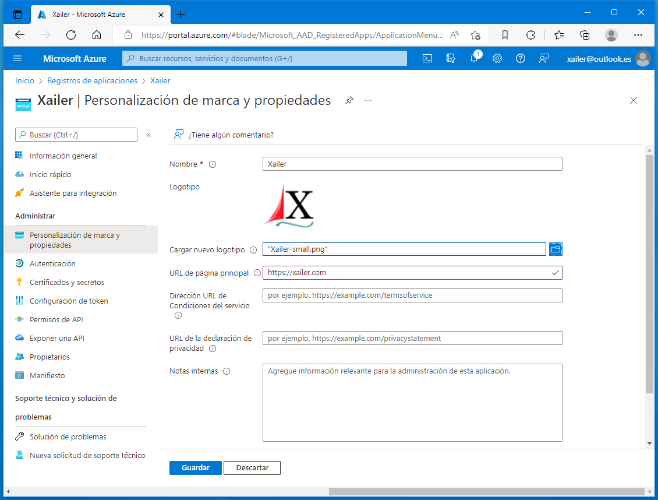Click ¿Tiene algún comentario? feedback link
This screenshot has height=500, width=658.
224,135
